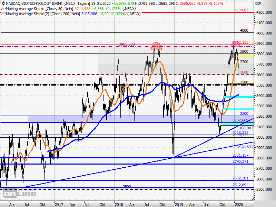276x207 pixels.
Task: Click the close value C:3685,062
Action: 186,3
